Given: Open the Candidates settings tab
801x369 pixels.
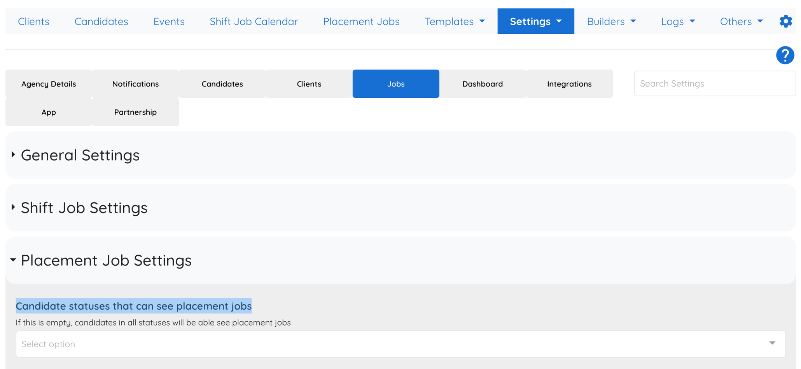Looking at the screenshot, I should 222,83.
